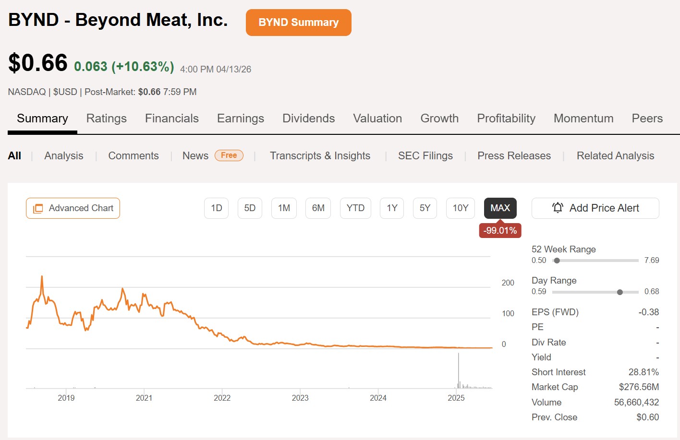680x440 pixels.
Task: Open the BYND Summary button
Action: click(298, 23)
